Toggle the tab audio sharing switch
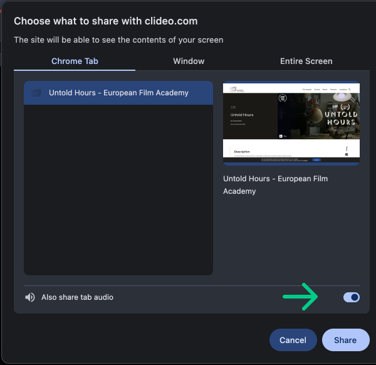Viewport: 376px width, 365px height. click(352, 297)
